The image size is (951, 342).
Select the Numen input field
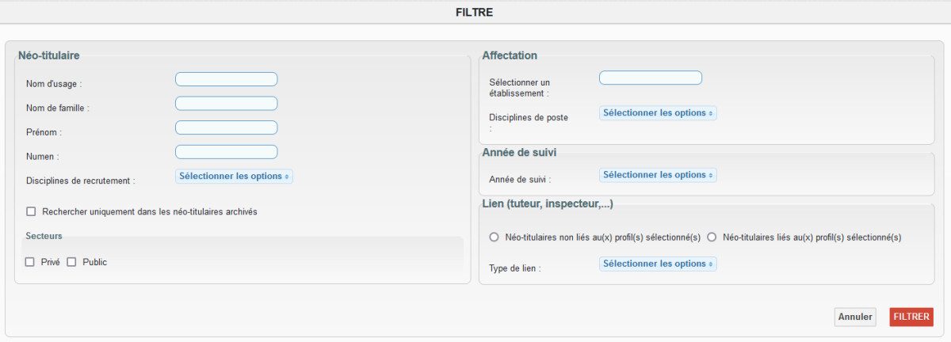[x=226, y=152]
